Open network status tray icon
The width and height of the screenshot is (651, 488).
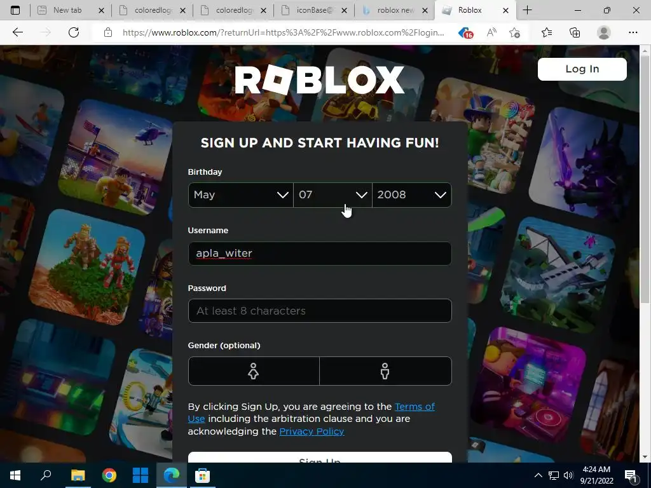point(554,475)
